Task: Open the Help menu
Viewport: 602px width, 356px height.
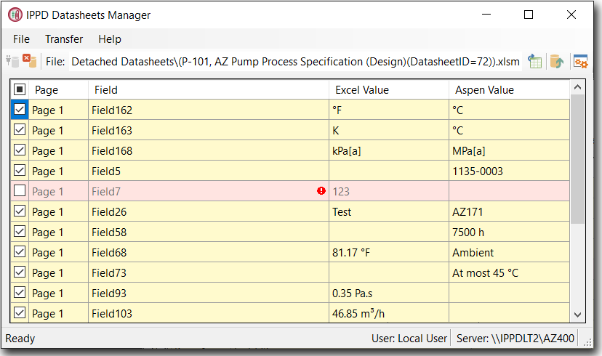Action: (x=110, y=39)
